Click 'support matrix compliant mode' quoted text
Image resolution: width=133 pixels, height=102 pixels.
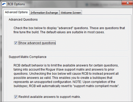pos(96,86)
